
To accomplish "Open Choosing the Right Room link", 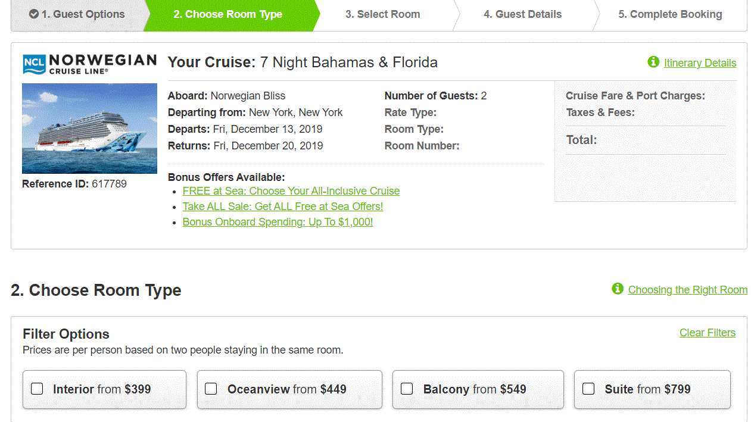I will point(688,290).
